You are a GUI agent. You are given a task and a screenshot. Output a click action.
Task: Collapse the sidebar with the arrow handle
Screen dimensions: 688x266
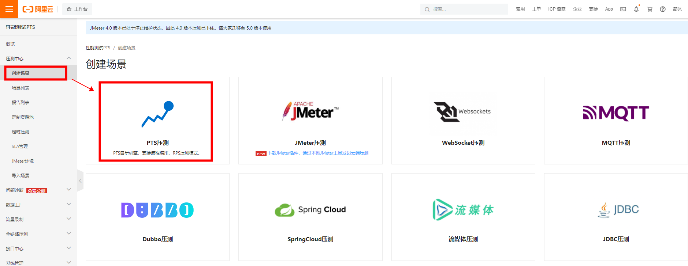pos(80,180)
